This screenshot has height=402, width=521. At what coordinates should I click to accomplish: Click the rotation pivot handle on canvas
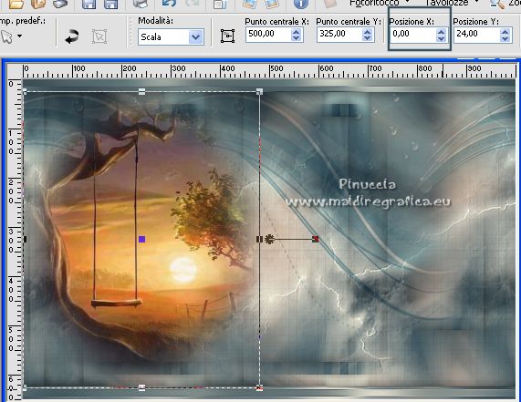pos(269,239)
